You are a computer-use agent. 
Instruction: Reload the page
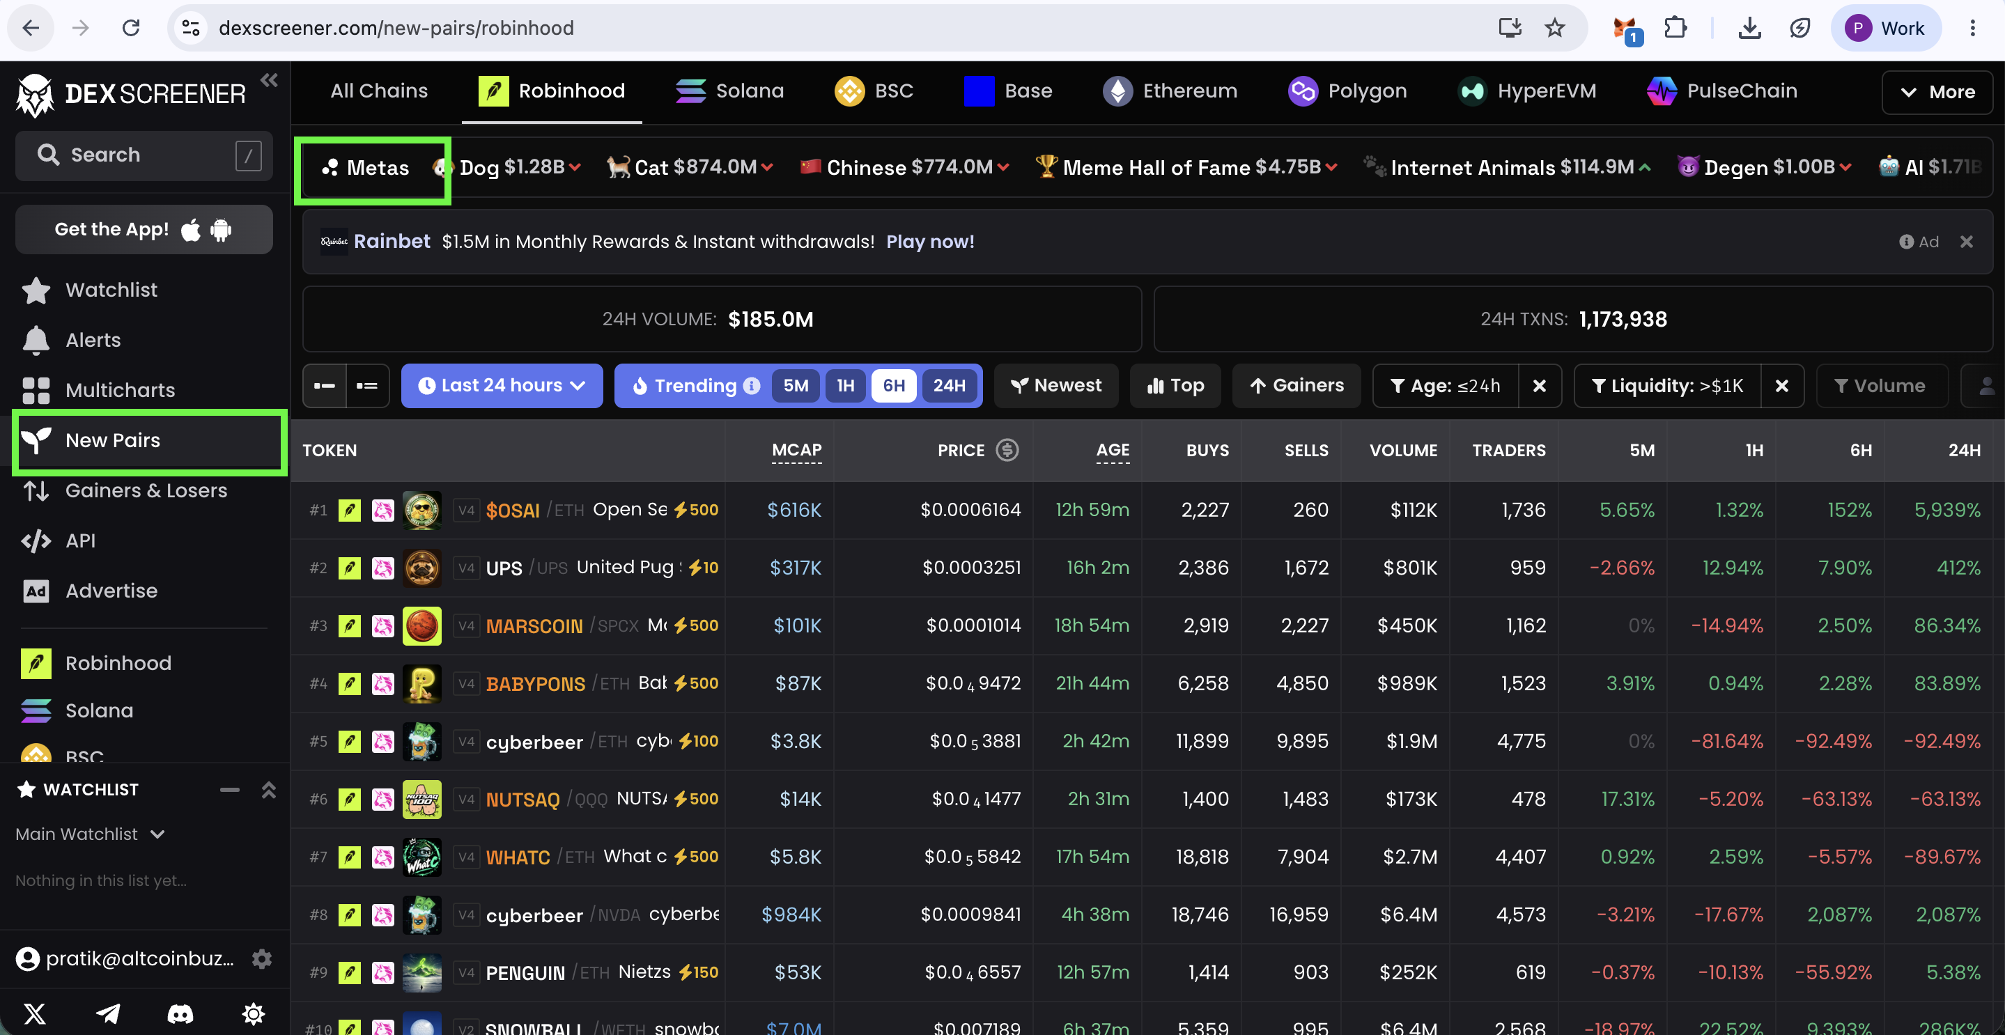131,29
